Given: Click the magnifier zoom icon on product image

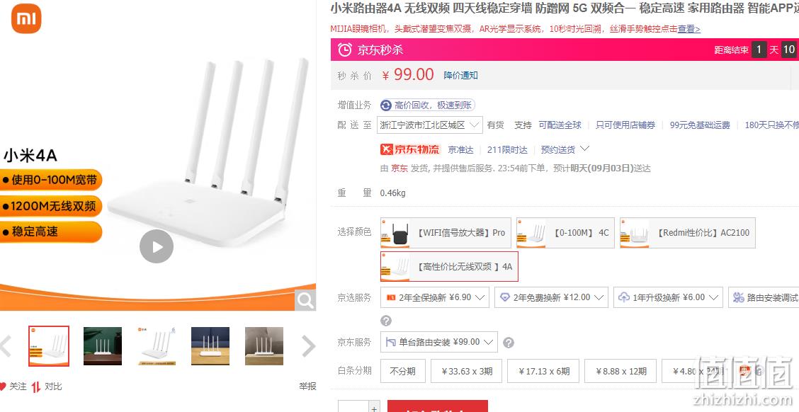Looking at the screenshot, I should click(305, 300).
